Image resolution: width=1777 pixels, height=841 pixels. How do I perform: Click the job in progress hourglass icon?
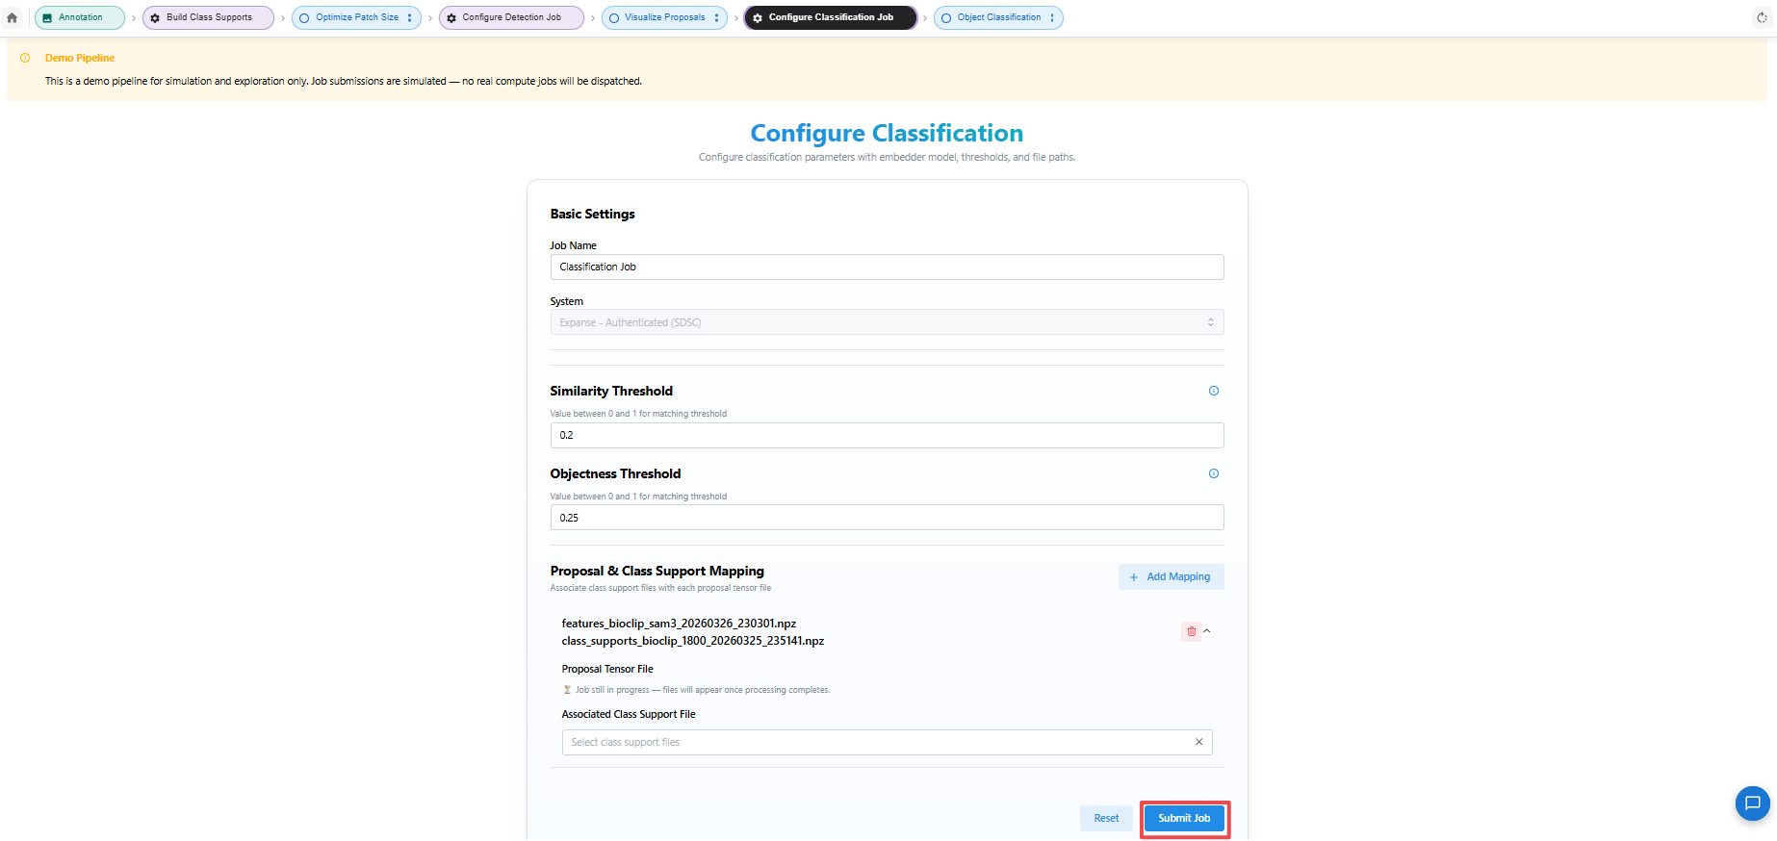(x=567, y=690)
